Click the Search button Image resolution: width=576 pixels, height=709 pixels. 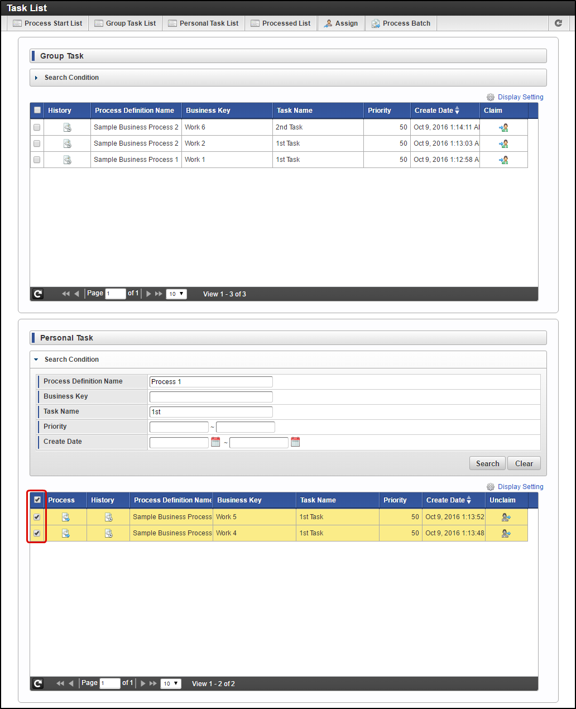488,463
